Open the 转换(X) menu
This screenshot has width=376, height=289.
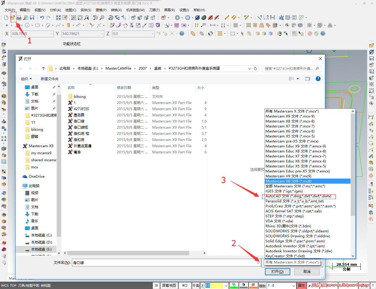pos(116,10)
